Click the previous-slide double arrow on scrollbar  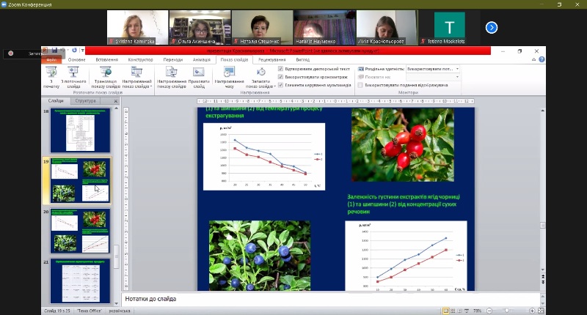point(543,276)
